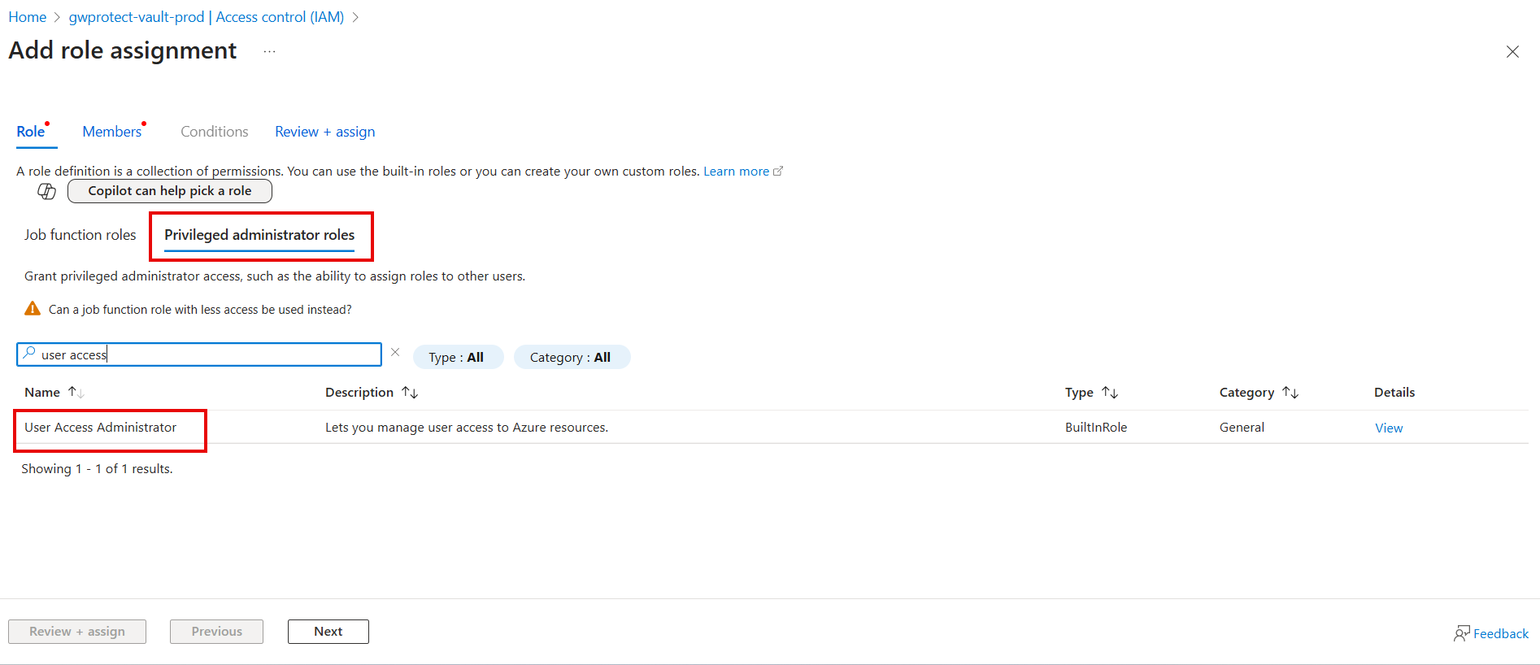Viewport: 1540px width, 665px height.
Task: Select the Job function roles tab
Action: pos(80,235)
